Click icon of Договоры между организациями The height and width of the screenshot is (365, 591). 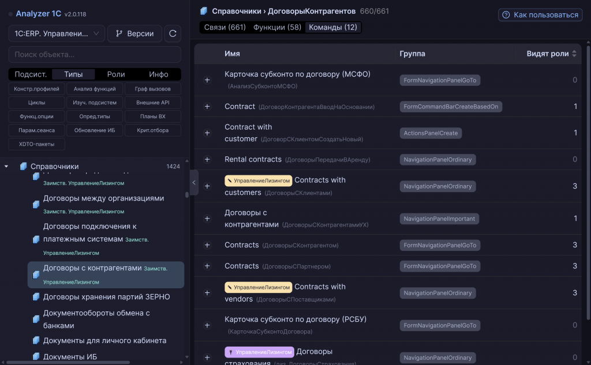pos(36,204)
